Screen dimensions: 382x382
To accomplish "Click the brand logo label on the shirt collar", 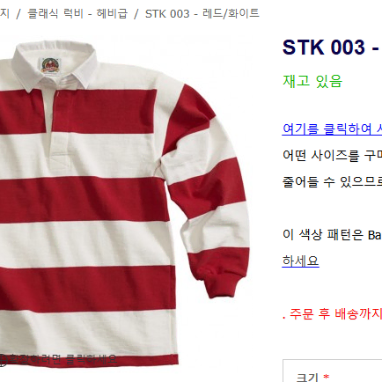I will click(x=50, y=65).
